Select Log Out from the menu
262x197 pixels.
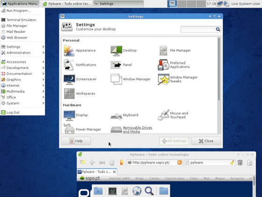[x=22, y=113]
